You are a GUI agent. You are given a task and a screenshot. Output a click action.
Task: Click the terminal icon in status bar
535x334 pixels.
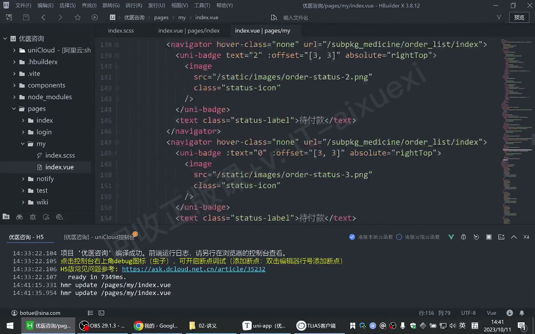tap(101, 313)
